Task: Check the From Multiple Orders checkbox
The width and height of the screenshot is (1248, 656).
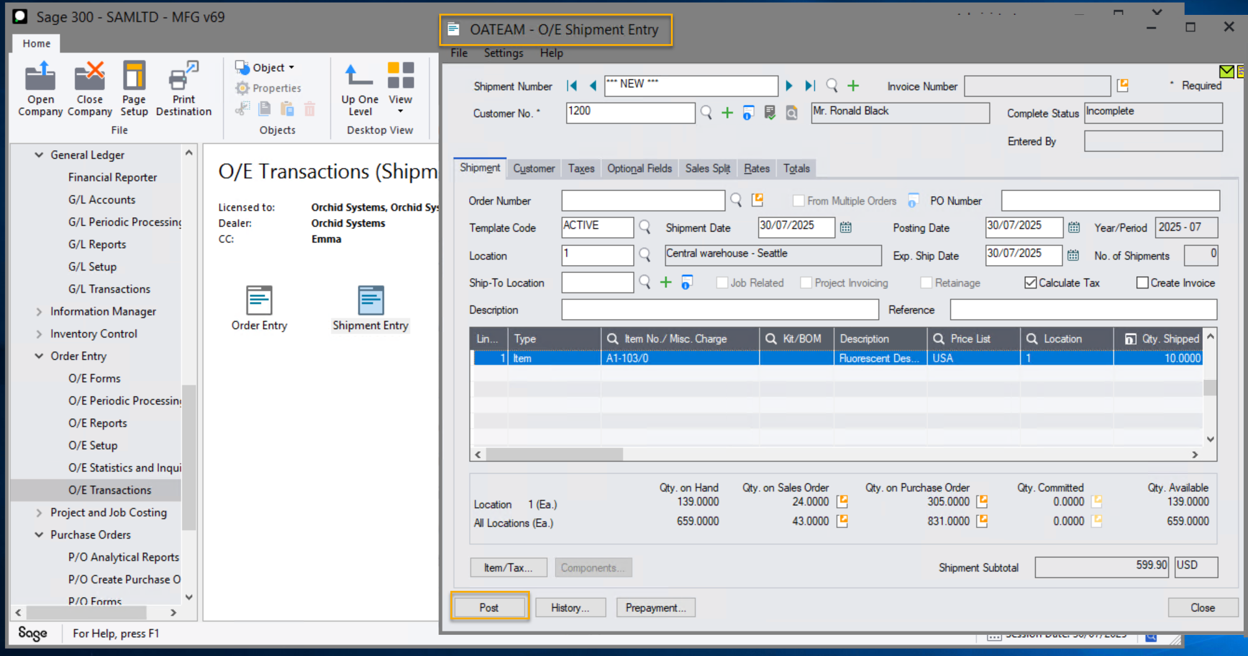Action: tap(799, 201)
